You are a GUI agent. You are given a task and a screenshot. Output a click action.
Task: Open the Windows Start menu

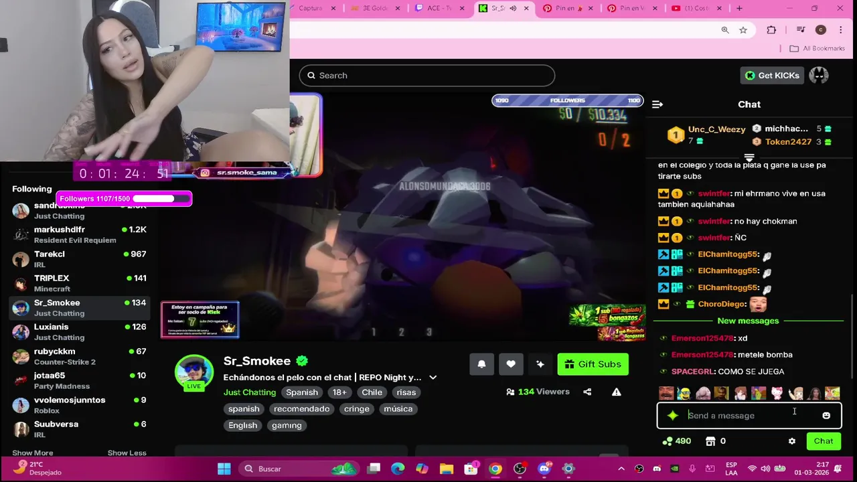click(224, 469)
